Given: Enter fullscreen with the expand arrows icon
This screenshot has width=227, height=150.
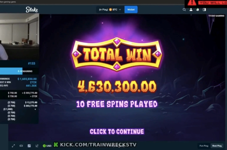Looking at the screenshot, I should tap(13, 146).
